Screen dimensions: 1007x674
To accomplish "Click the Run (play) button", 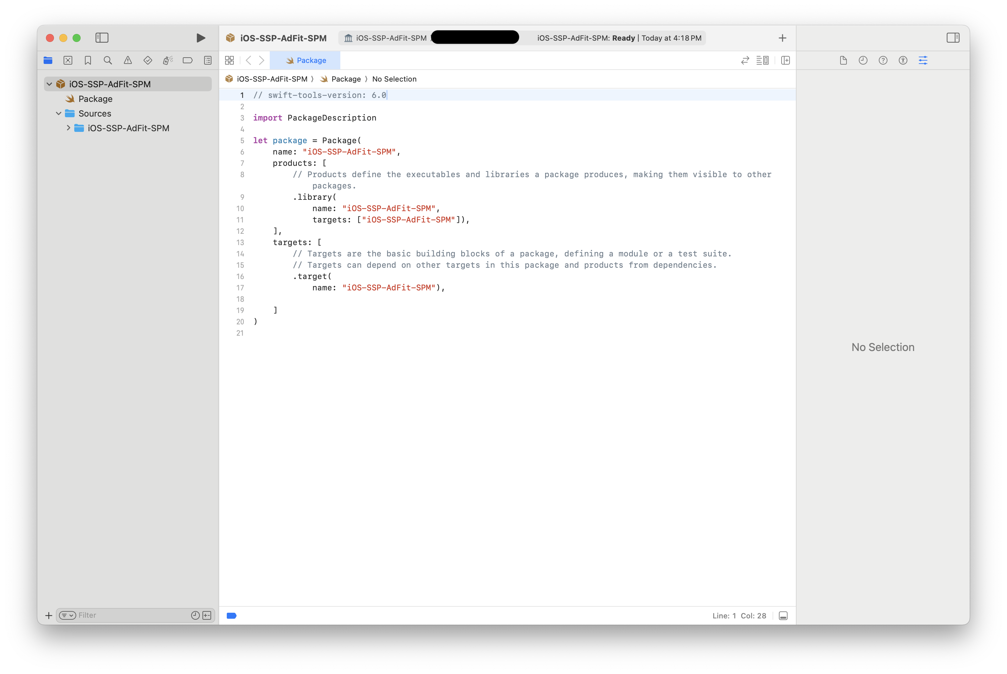I will pyautogui.click(x=200, y=38).
